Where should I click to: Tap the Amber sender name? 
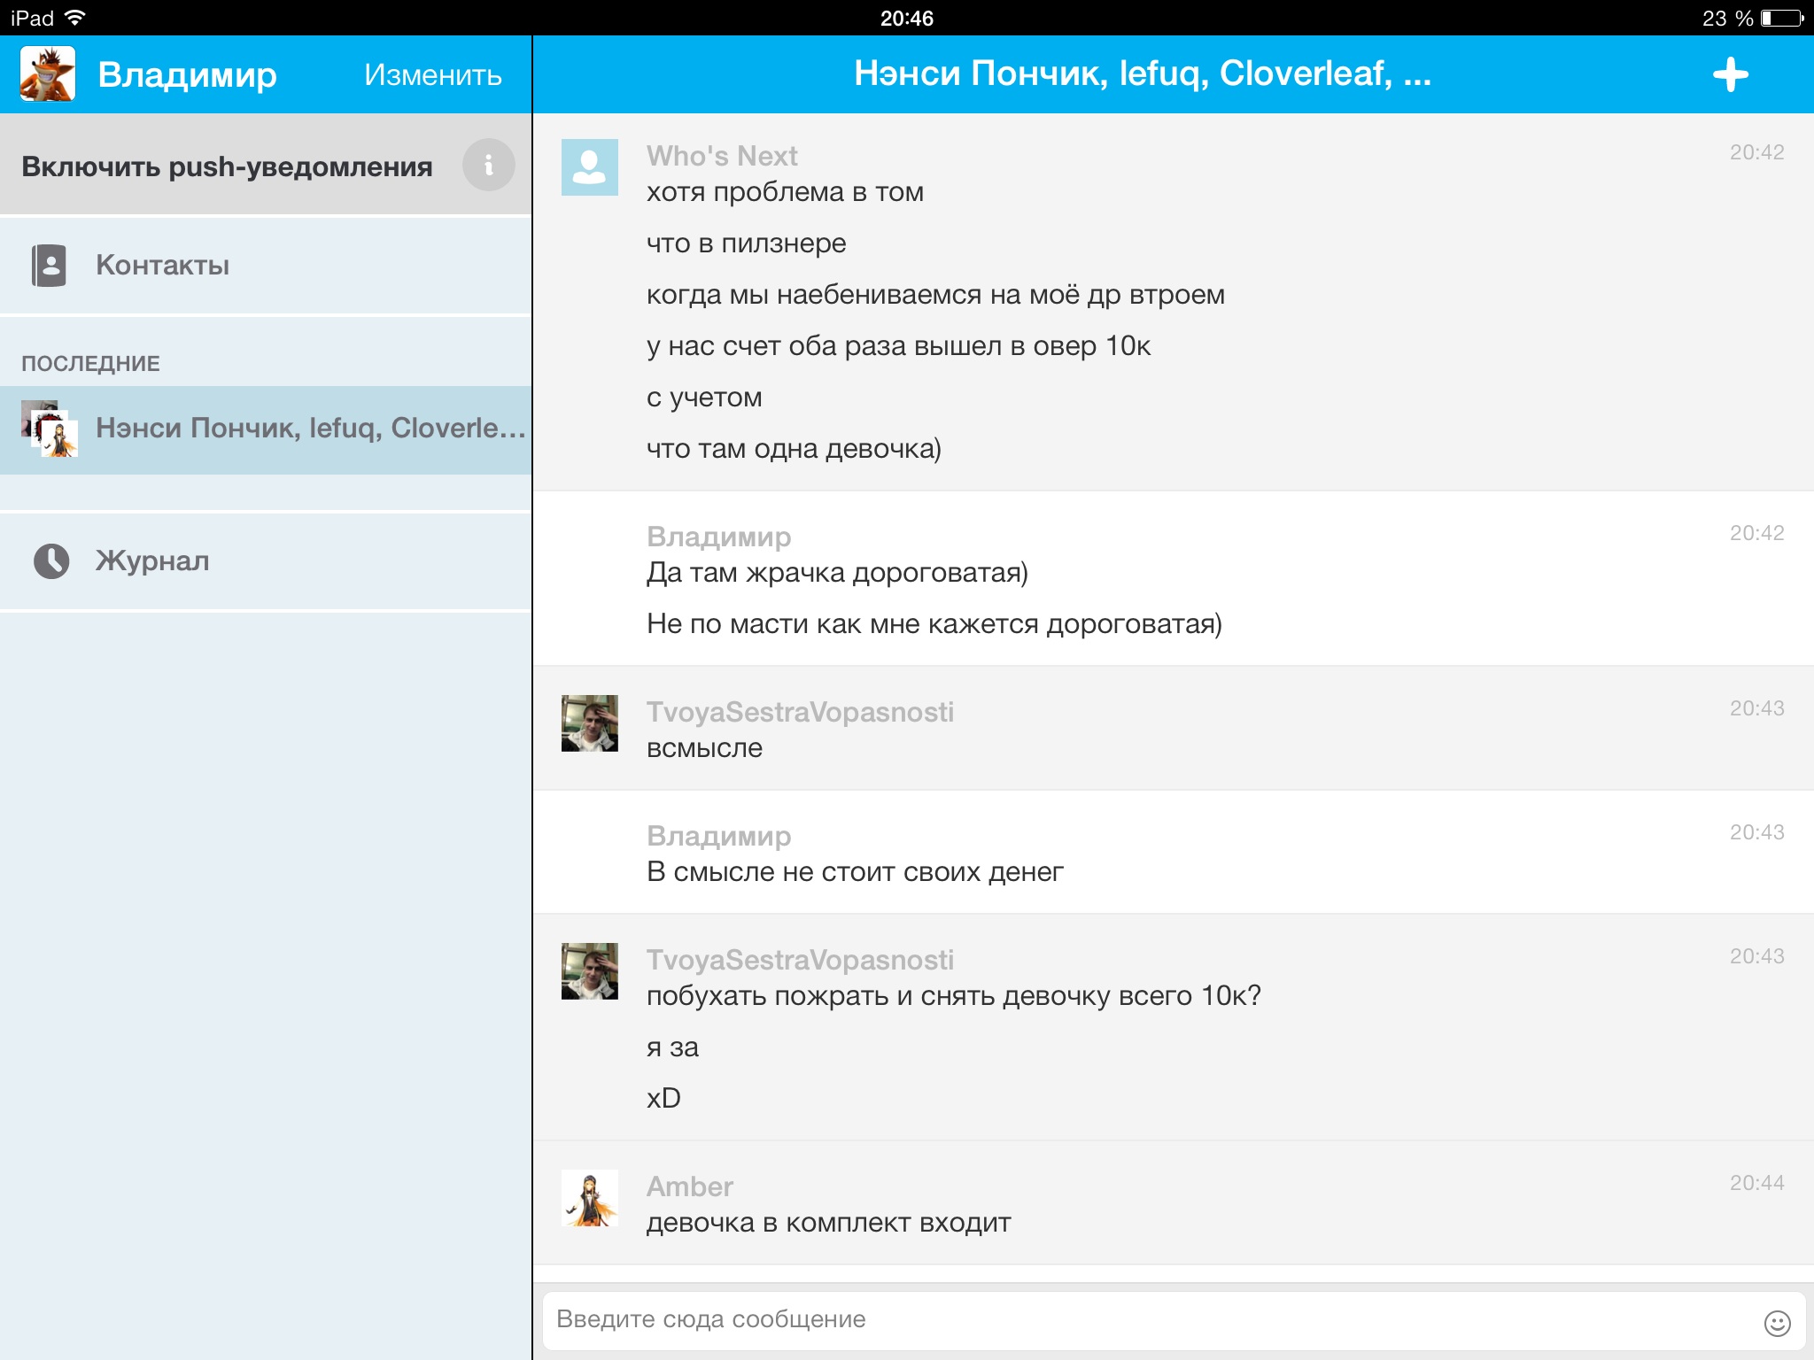(689, 1186)
